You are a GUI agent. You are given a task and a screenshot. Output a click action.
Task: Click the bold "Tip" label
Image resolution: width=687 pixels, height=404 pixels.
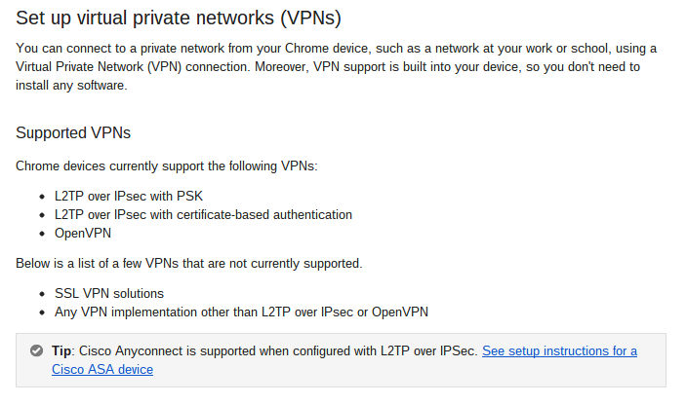[62, 350]
